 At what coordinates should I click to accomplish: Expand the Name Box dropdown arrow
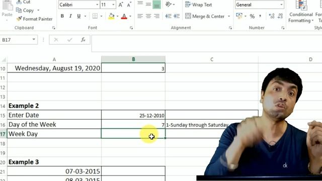click(34, 39)
